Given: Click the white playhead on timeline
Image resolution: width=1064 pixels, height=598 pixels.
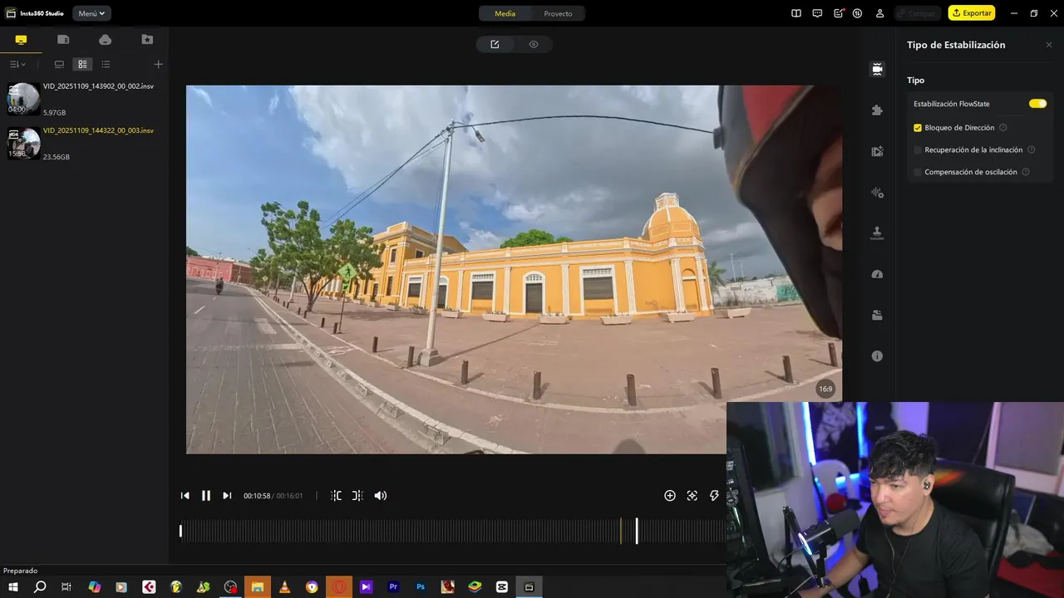Looking at the screenshot, I should pyautogui.click(x=637, y=531).
